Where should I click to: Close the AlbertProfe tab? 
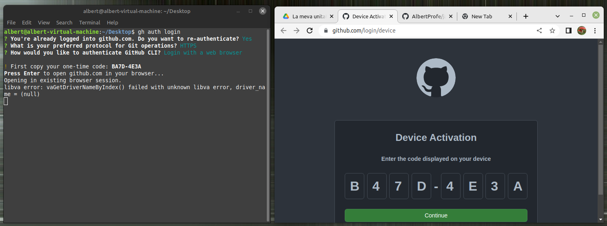tap(451, 16)
